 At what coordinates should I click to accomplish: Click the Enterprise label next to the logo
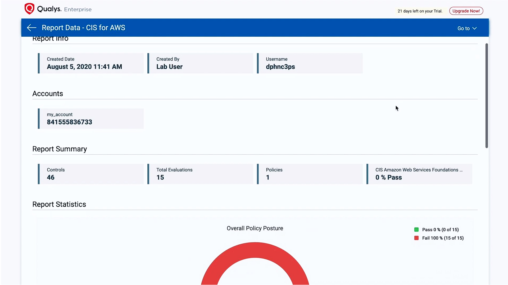[x=78, y=9]
